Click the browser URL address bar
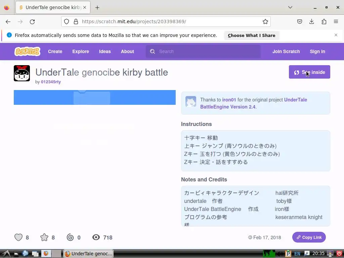The image size is (344, 258). point(166,21)
